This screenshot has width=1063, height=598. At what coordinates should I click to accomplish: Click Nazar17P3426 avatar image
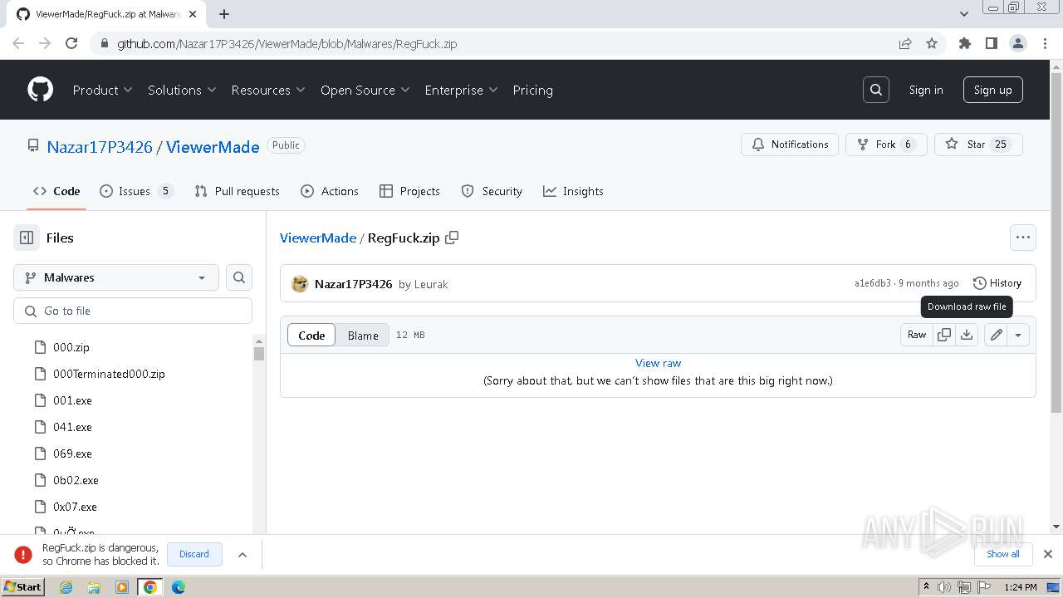[x=300, y=284]
